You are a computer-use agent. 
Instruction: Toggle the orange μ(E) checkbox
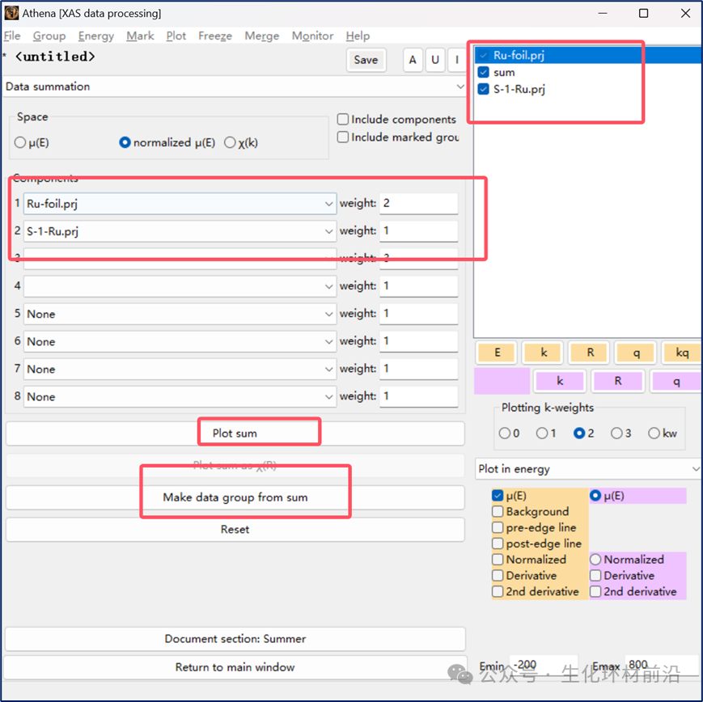point(498,495)
